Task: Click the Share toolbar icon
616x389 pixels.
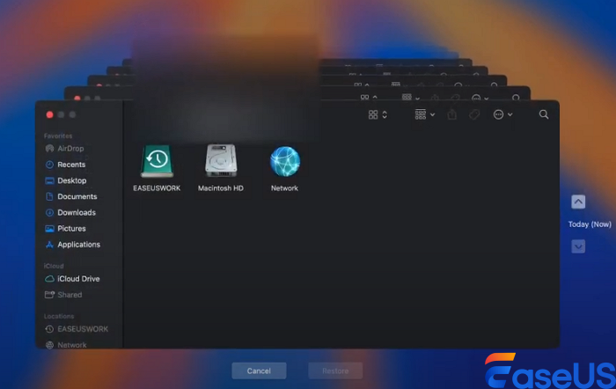Action: click(452, 114)
